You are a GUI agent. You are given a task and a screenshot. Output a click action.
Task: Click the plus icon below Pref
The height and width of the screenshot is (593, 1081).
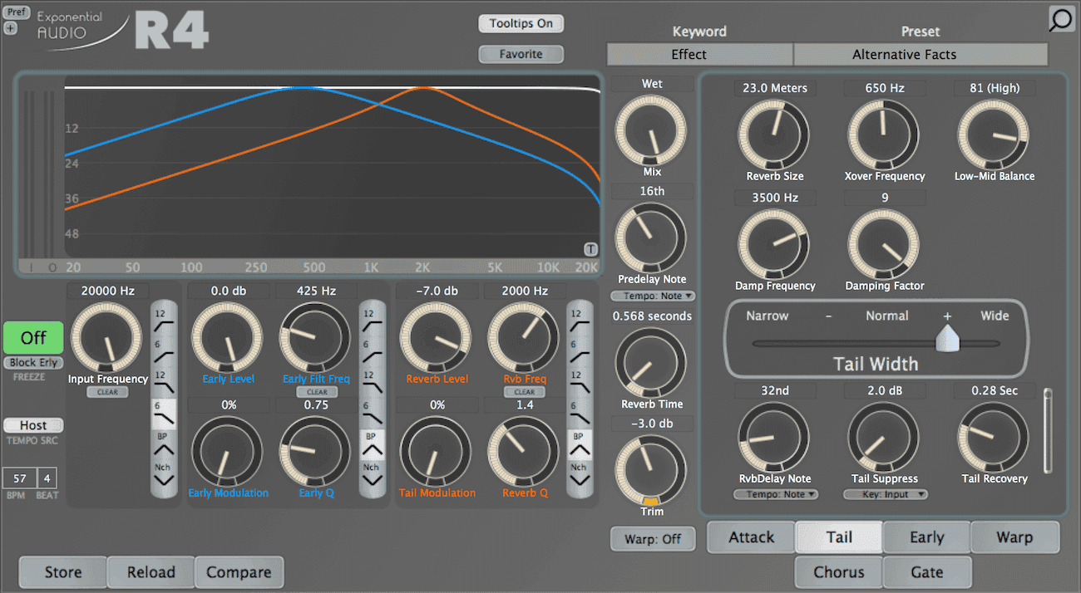point(10,27)
